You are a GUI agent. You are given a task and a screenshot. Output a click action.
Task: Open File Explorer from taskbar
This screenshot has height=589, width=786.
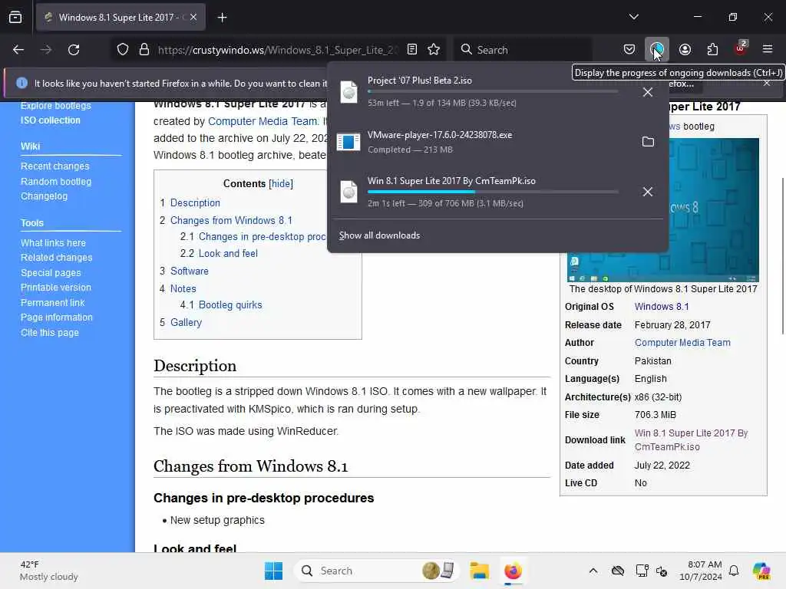click(479, 571)
